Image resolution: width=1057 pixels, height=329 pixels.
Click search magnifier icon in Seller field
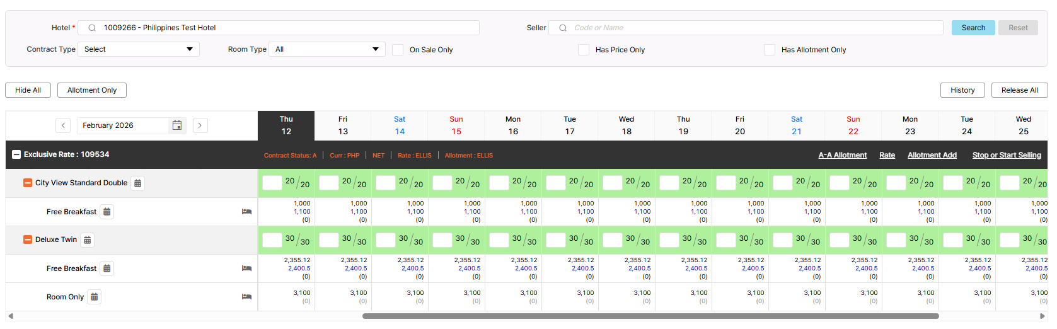(563, 28)
